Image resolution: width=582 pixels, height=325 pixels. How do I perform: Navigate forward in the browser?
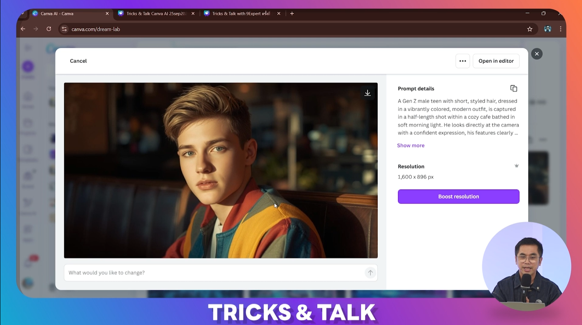coord(35,29)
